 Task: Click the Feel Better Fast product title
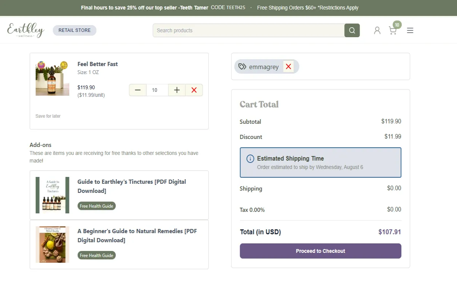(97, 64)
